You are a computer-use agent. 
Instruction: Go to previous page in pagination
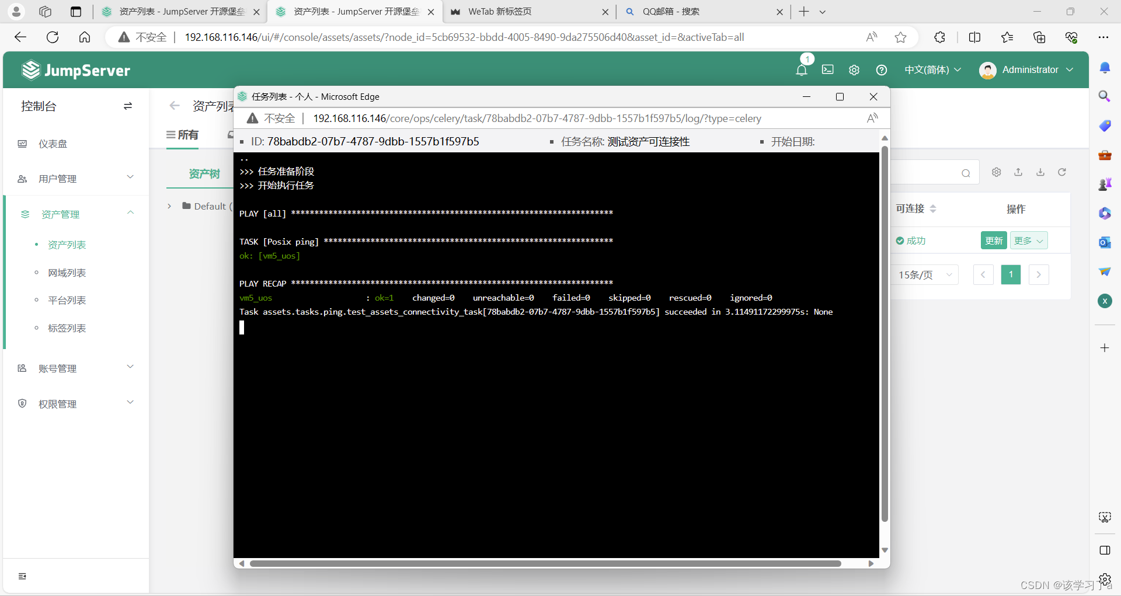pyautogui.click(x=983, y=275)
